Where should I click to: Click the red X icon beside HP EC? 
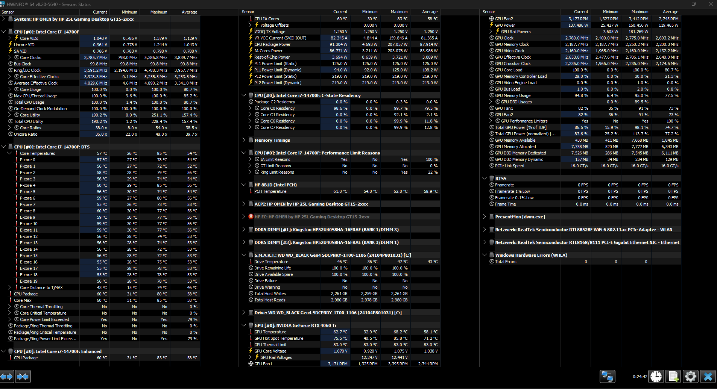click(251, 217)
